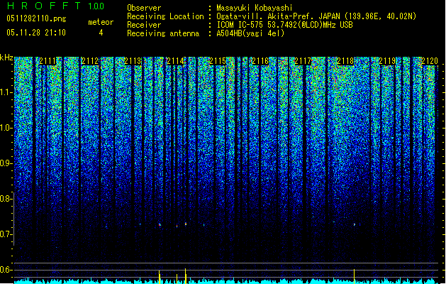Click the yellow intensity spike below 2118
446x284 pixels.
(x=354, y=276)
